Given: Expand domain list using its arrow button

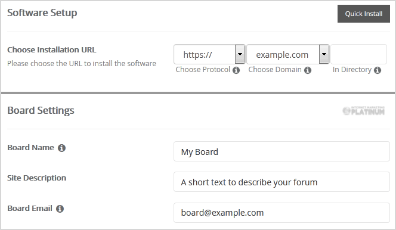Looking at the screenshot, I should click(x=324, y=54).
